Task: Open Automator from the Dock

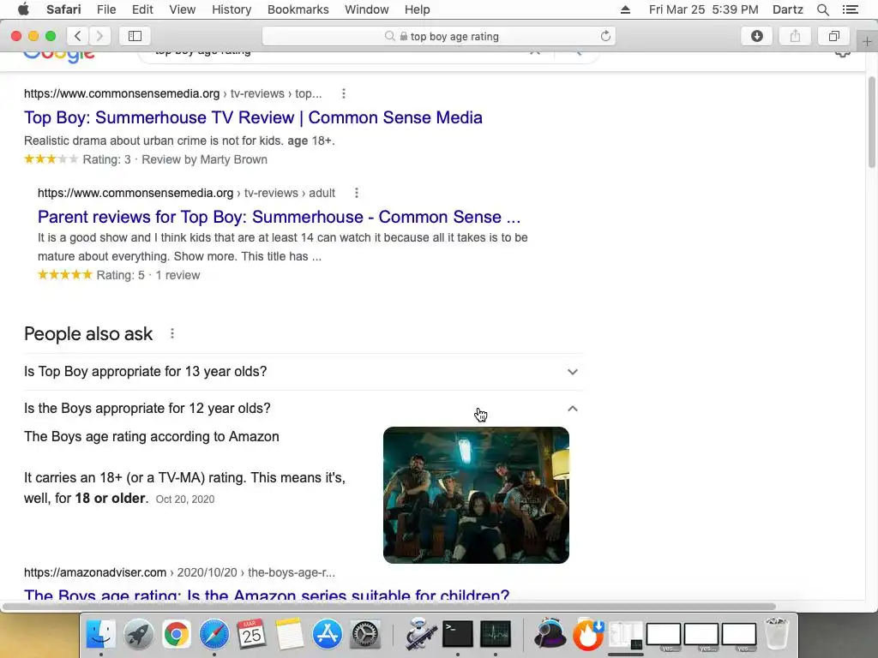Action: coord(420,635)
